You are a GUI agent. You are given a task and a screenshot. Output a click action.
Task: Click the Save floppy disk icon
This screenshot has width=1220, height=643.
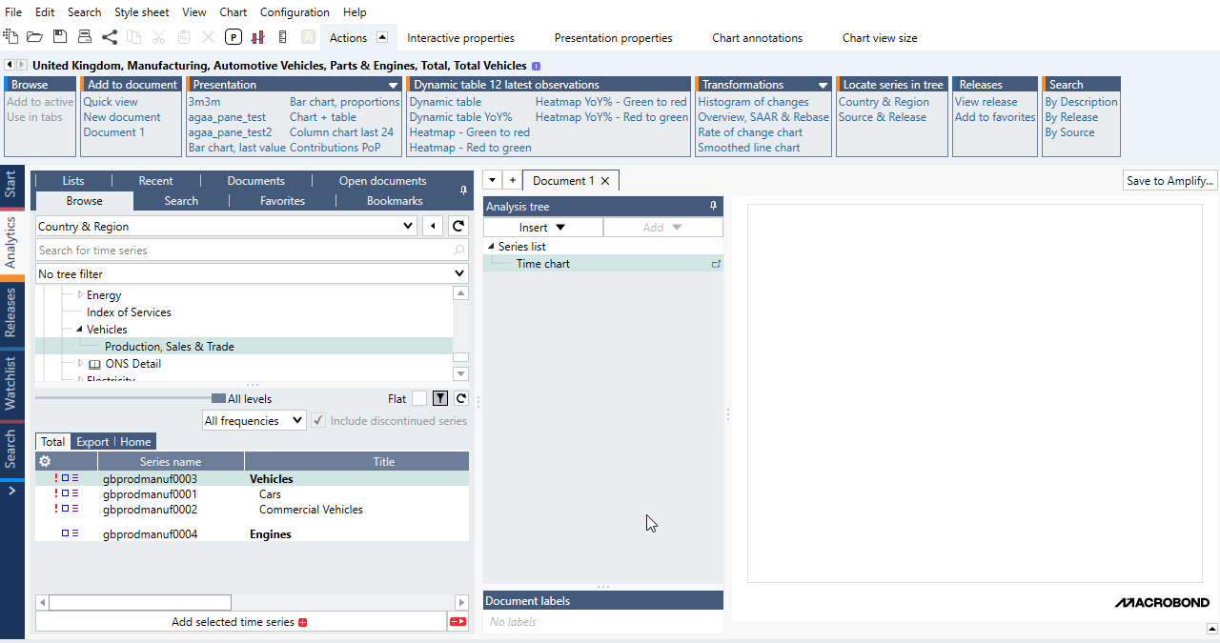click(60, 37)
